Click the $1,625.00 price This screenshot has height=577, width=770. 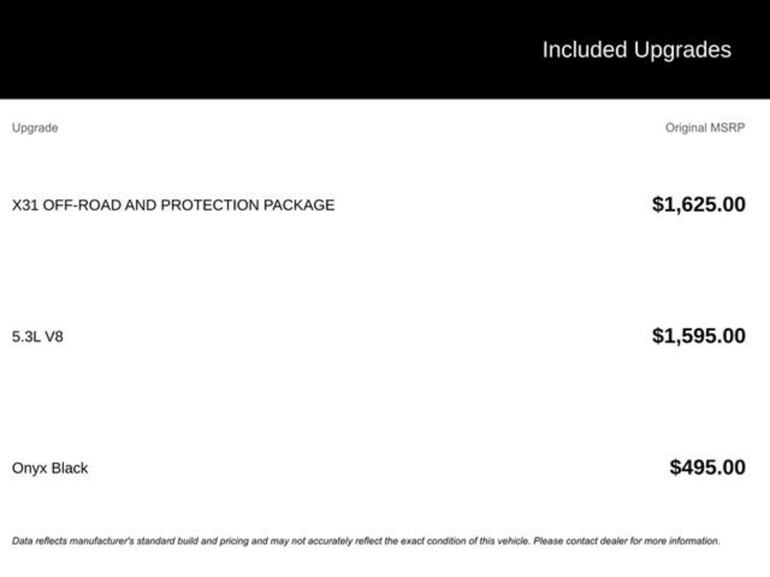699,204
